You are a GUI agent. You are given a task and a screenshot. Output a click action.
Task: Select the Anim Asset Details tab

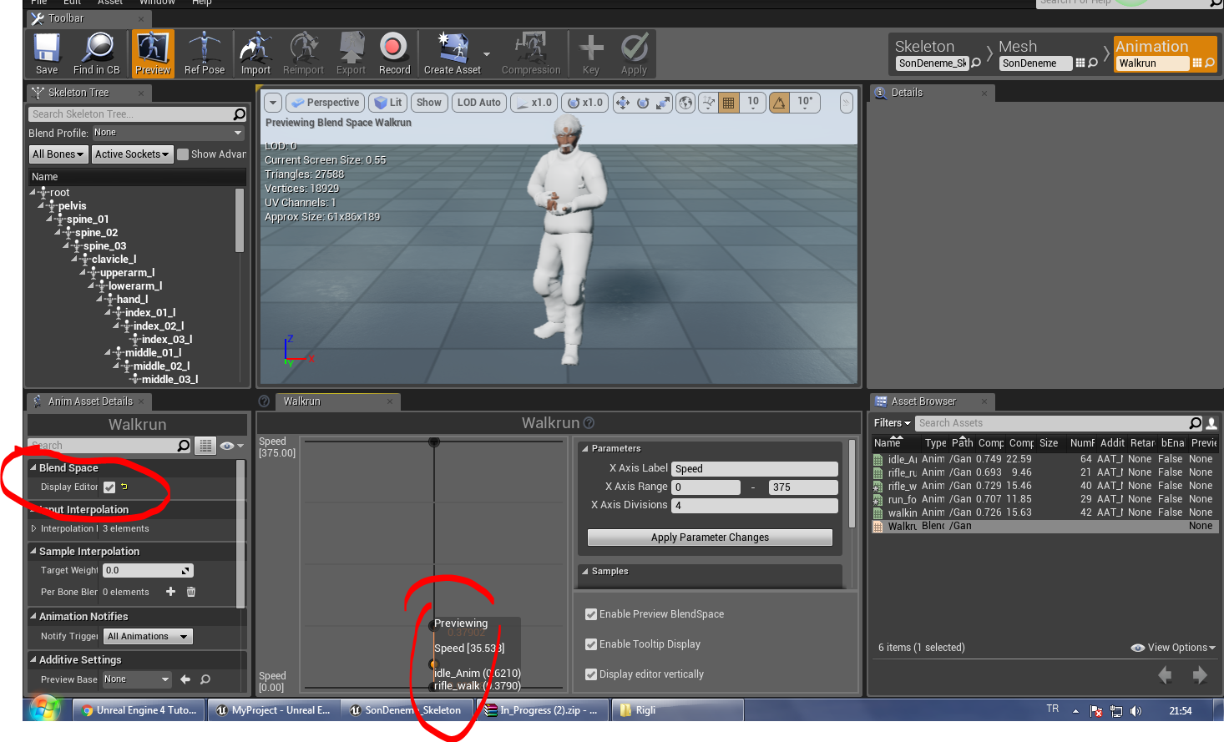click(x=89, y=401)
